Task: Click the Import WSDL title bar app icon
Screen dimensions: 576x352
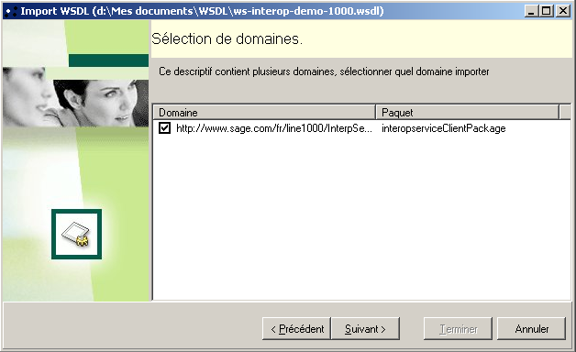Action: 11,11
